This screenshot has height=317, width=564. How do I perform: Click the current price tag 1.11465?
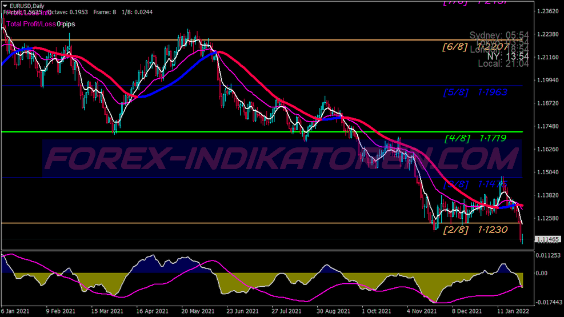pos(547,240)
